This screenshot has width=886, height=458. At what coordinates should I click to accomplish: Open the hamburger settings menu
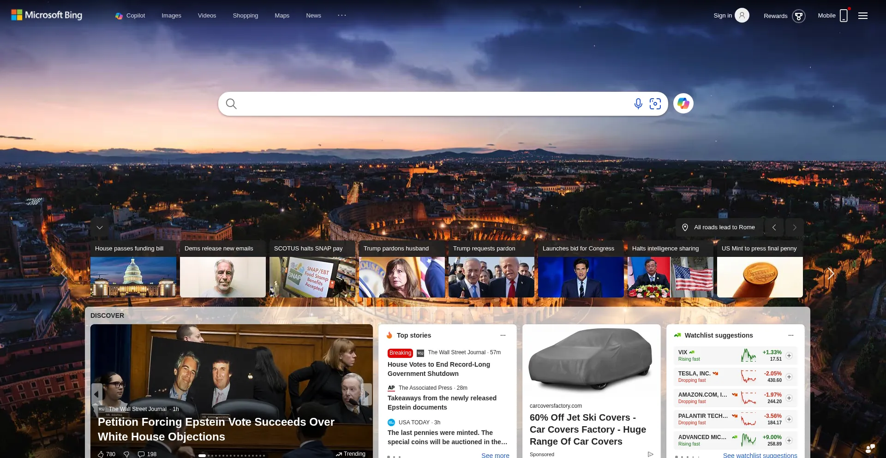tap(863, 16)
